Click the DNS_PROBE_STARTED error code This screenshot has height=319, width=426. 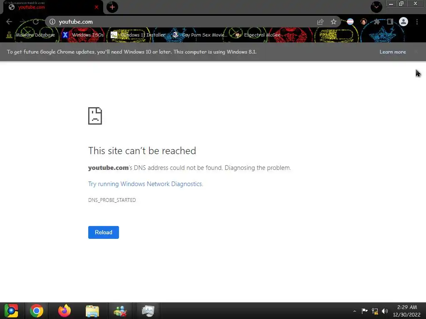[x=112, y=200]
